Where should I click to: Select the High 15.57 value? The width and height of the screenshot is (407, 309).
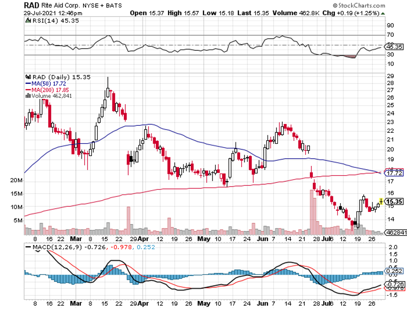(183, 13)
